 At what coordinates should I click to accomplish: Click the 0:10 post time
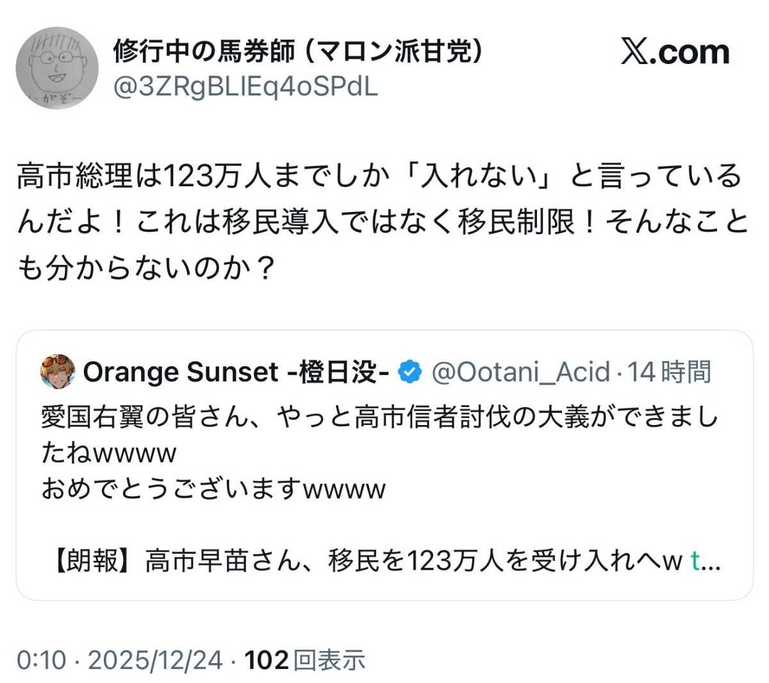(41, 660)
